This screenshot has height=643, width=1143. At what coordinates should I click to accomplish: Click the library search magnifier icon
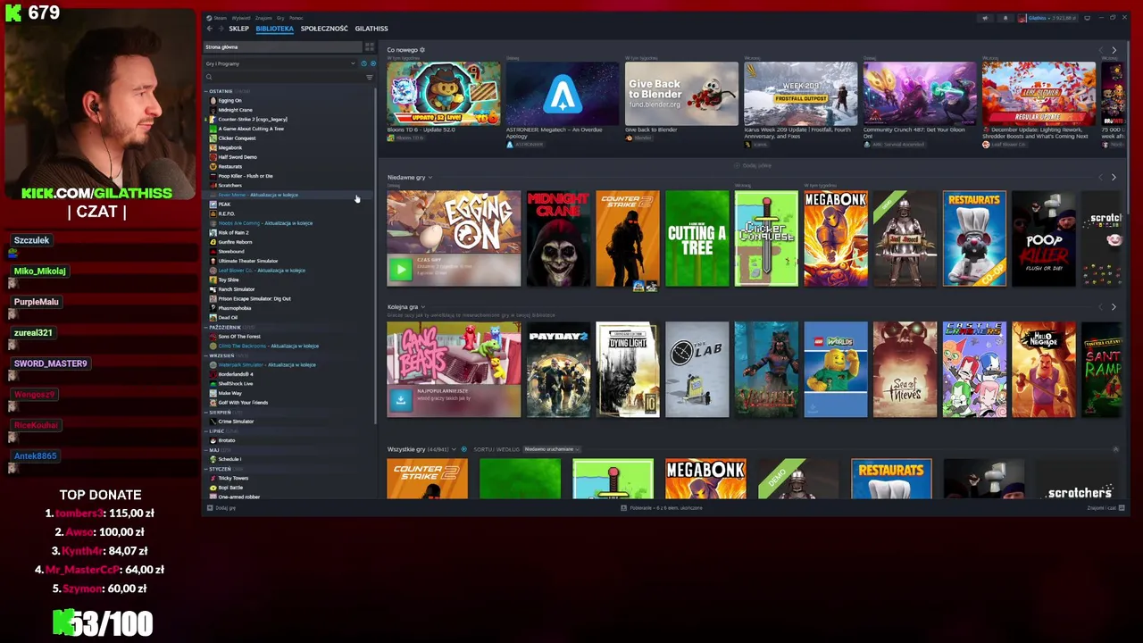click(x=209, y=77)
